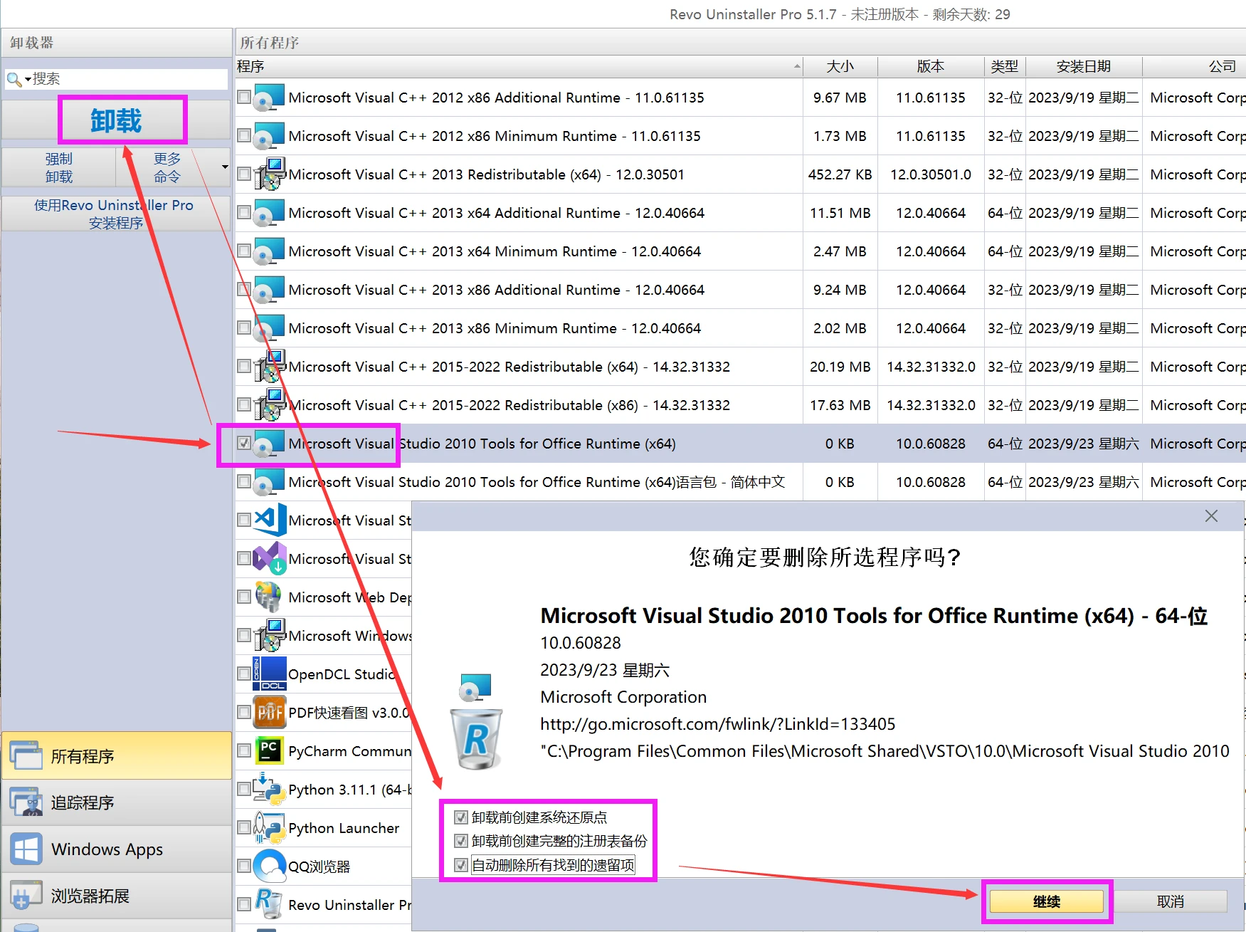Click the Python Launcher row name
1246x932 pixels.
click(344, 828)
